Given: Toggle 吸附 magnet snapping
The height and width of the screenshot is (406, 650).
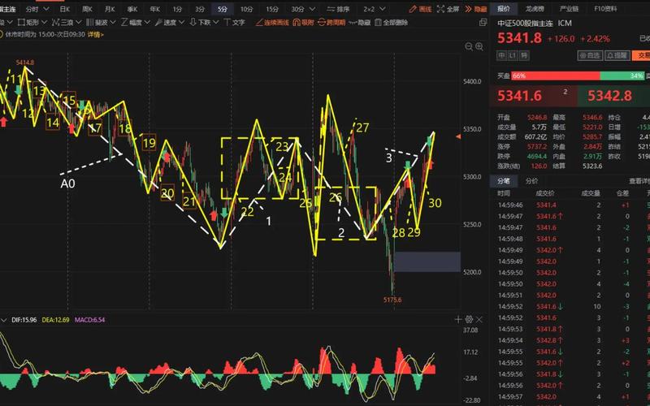Looking at the screenshot, I should pos(303,23).
